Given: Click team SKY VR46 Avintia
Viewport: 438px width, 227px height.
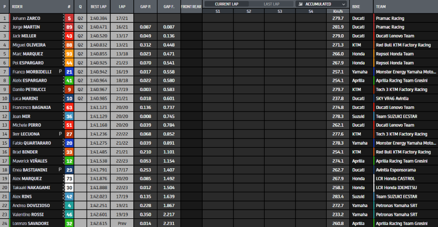Looking at the screenshot, I should coord(392,99).
